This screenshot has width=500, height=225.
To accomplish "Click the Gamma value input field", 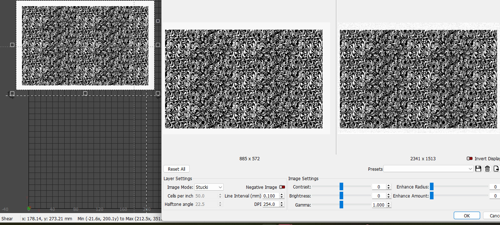I will click(x=379, y=205).
